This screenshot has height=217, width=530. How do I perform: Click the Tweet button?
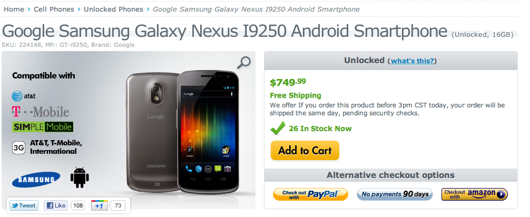point(24,205)
